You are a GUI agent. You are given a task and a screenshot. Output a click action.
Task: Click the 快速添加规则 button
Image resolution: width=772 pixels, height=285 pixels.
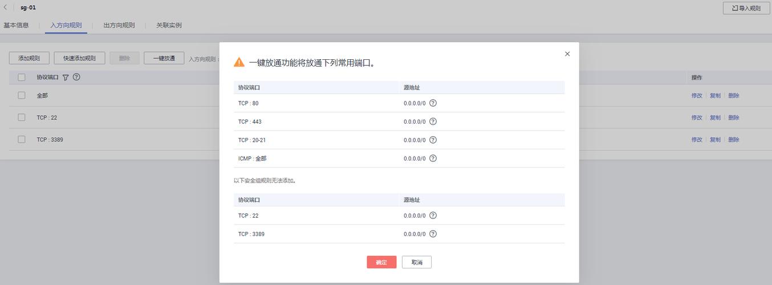pyautogui.click(x=79, y=58)
